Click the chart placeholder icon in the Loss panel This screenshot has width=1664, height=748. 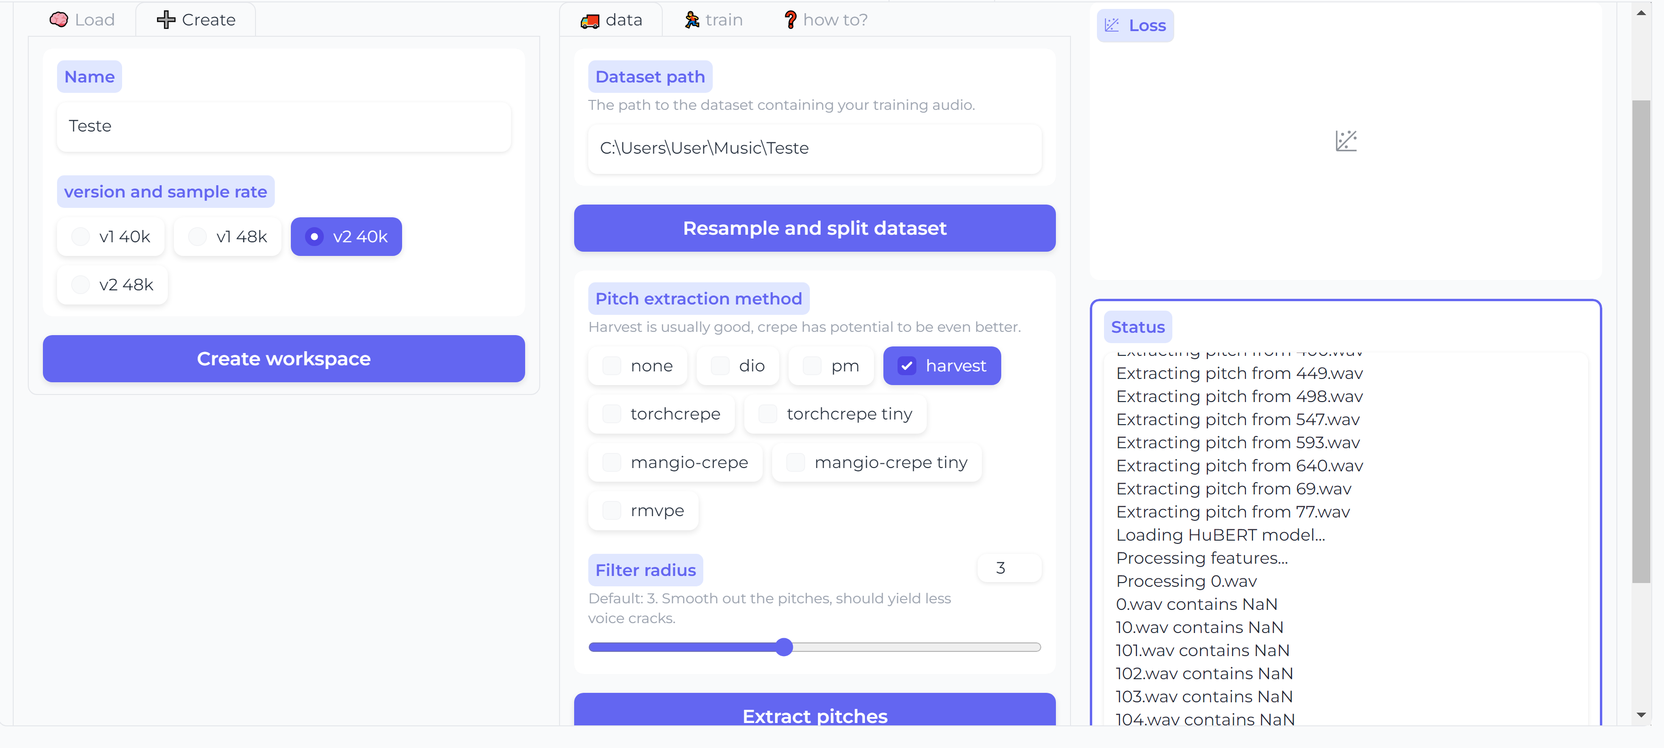pos(1346,141)
